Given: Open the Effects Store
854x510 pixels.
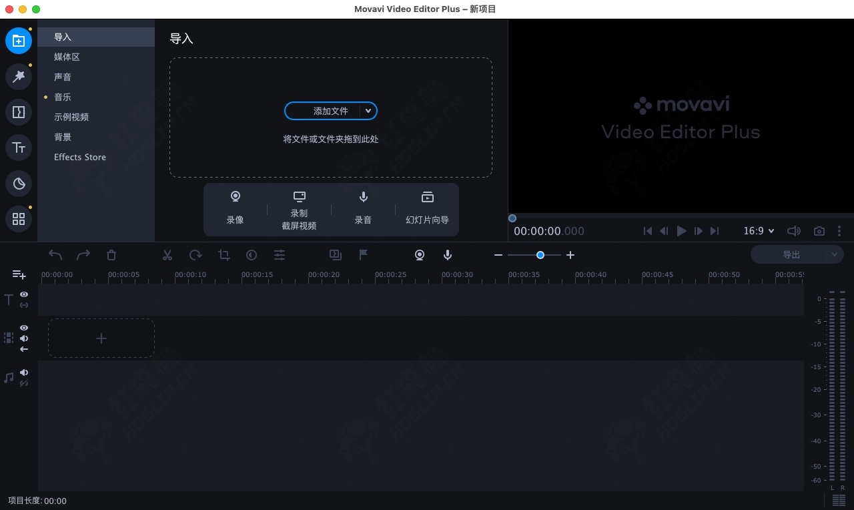Looking at the screenshot, I should [x=96, y=157].
